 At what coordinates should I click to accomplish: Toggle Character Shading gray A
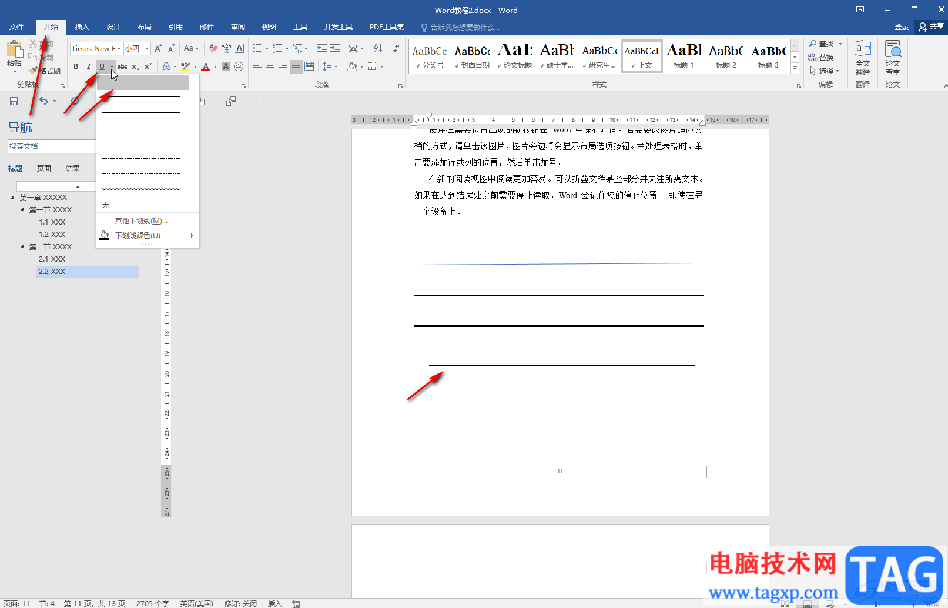pos(226,66)
